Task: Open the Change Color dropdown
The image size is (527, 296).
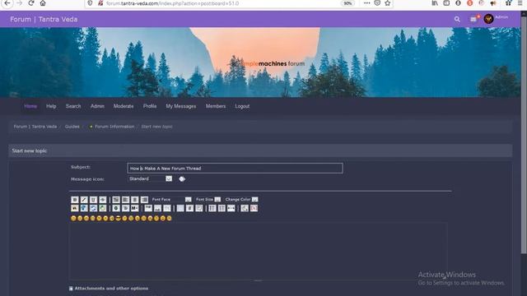Action: coord(241,199)
